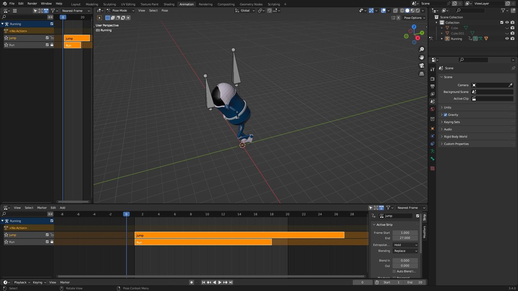
Task: Toggle the jump strip mute checkbox in sidebar
Action: point(418,216)
